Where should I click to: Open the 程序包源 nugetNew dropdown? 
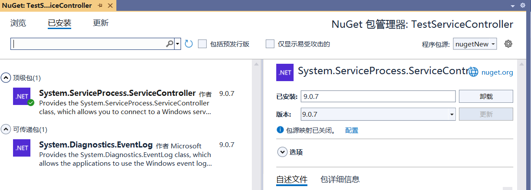click(x=475, y=44)
